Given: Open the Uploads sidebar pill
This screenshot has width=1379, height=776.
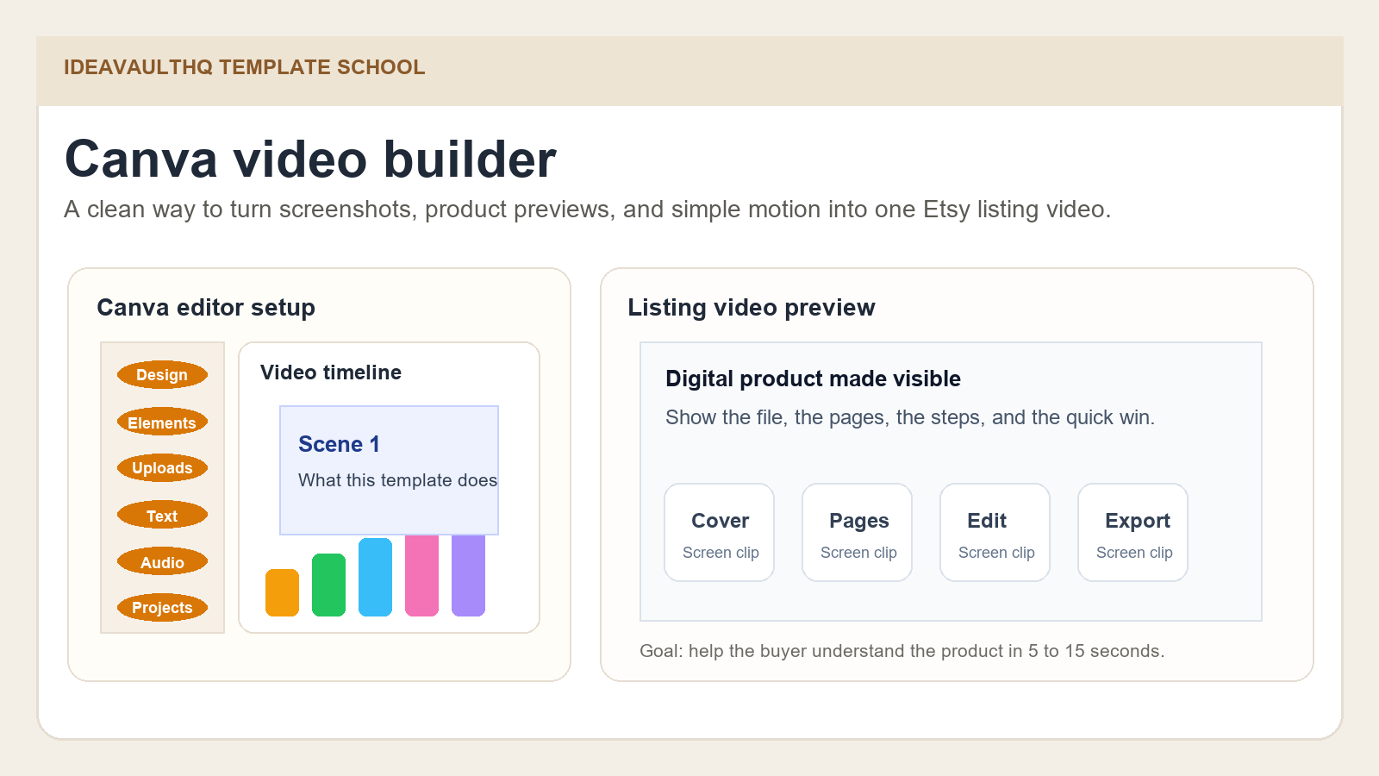Looking at the screenshot, I should 162,468.
